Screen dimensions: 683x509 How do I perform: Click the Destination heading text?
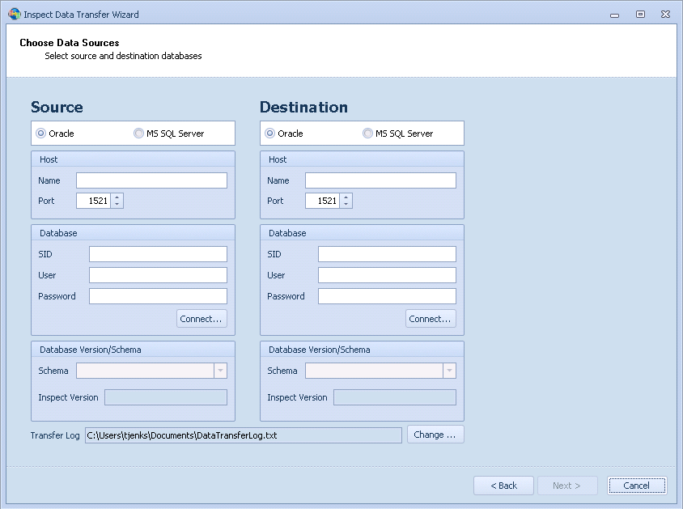click(x=304, y=107)
